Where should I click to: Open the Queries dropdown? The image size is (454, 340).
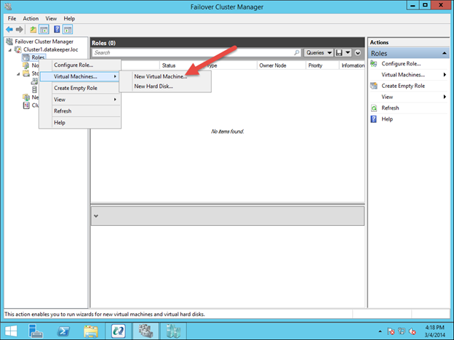(319, 53)
